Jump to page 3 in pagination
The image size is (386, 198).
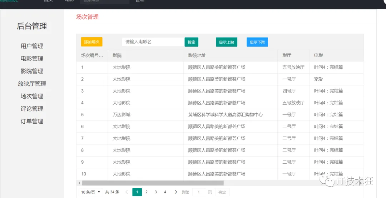tap(156, 192)
